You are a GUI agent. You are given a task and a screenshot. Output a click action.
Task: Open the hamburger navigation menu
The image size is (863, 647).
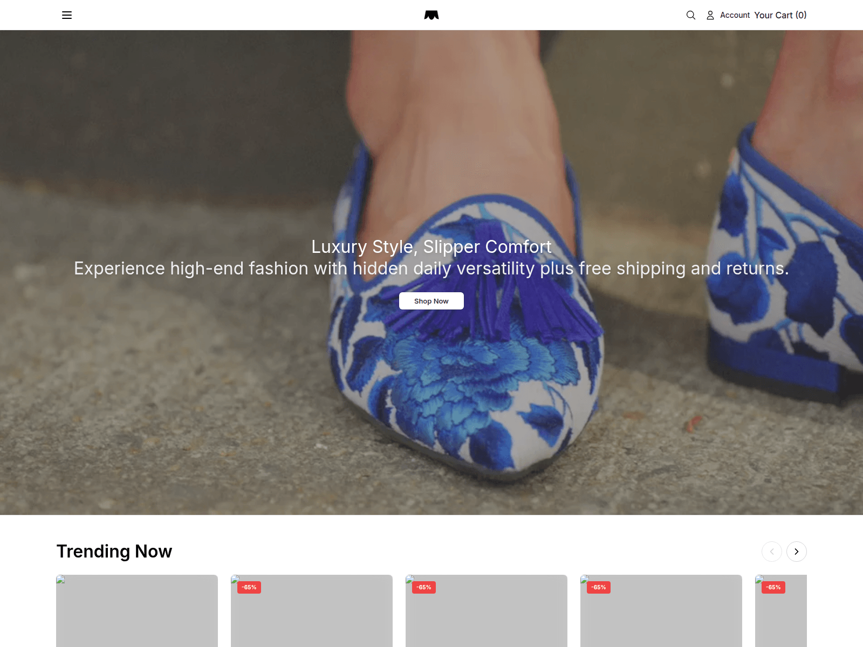point(67,15)
